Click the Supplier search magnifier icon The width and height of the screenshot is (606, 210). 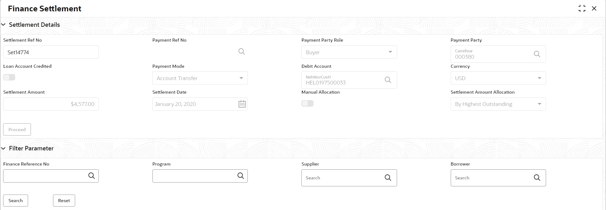click(x=388, y=178)
